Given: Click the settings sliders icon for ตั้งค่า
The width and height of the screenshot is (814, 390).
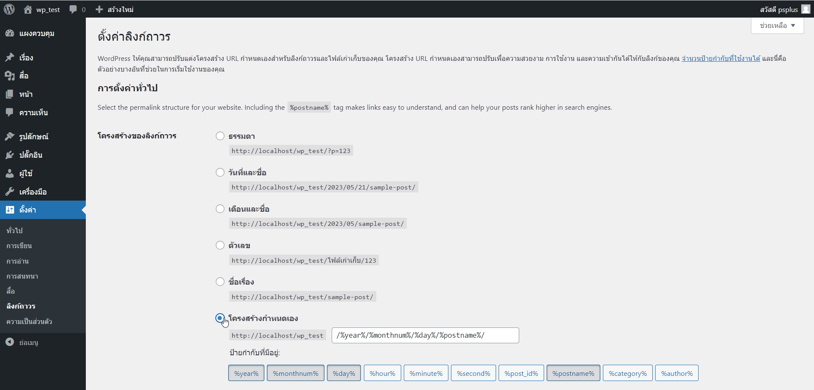Looking at the screenshot, I should tap(10, 210).
